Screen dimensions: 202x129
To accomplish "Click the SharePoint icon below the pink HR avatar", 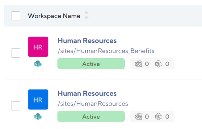I will (38, 64).
